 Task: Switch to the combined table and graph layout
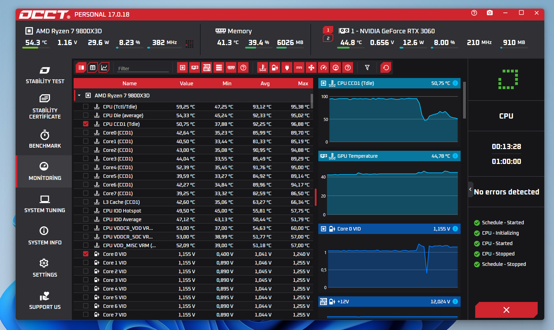[x=81, y=68]
